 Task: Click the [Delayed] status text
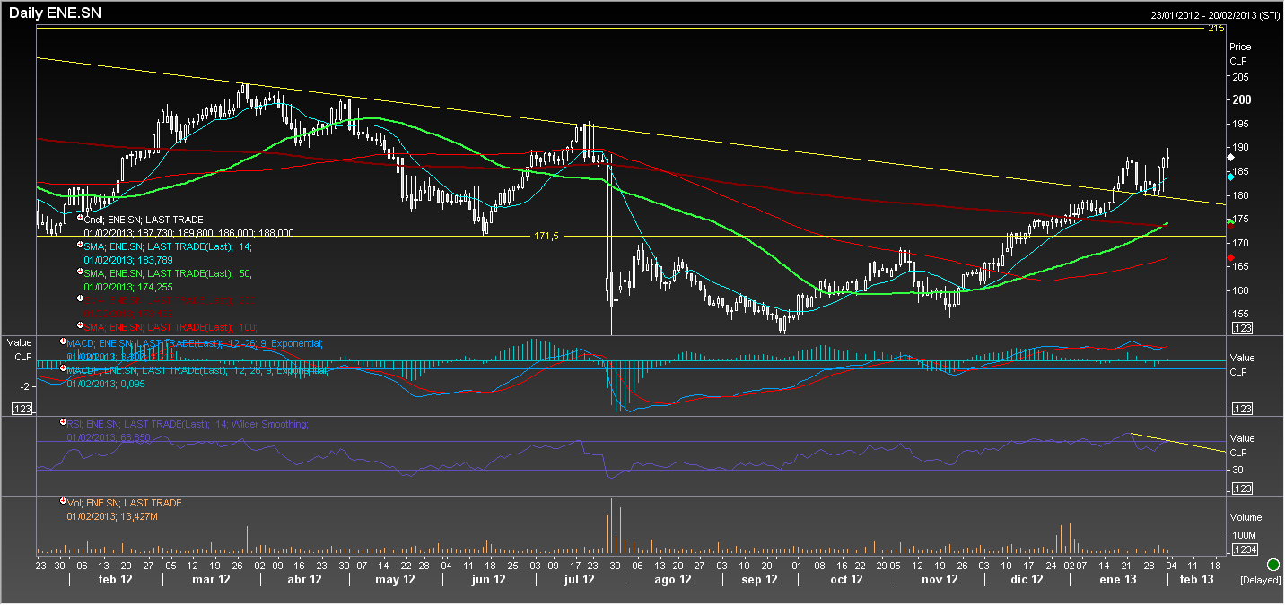tap(1259, 581)
